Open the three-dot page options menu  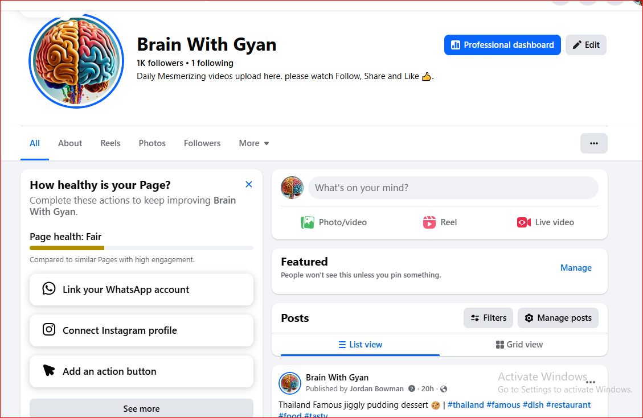coord(593,143)
